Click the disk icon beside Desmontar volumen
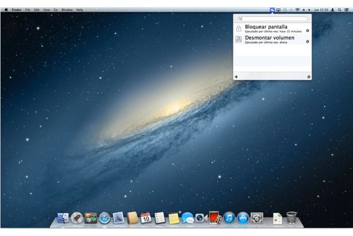Image resolution: width=353 pixels, height=236 pixels. [x=239, y=39]
